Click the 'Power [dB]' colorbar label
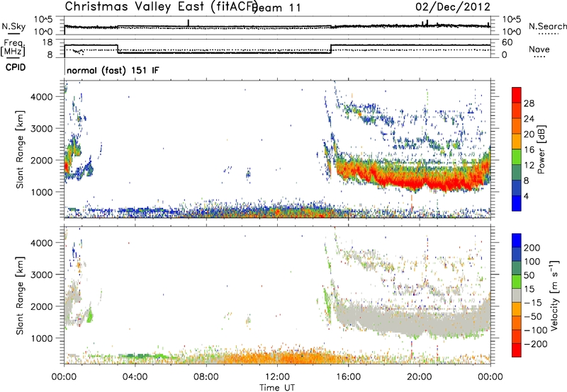 [x=541, y=149]
